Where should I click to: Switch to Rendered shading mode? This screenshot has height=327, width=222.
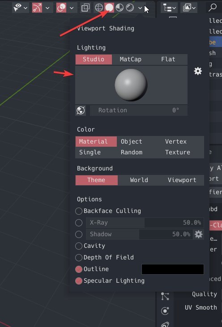click(x=130, y=8)
